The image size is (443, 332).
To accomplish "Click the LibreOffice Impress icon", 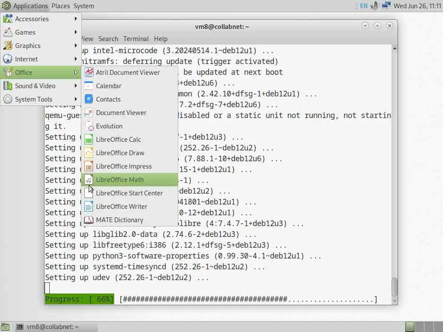I will 89,166.
